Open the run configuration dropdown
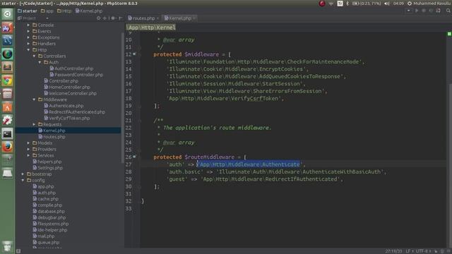The image size is (452, 254). [x=408, y=11]
